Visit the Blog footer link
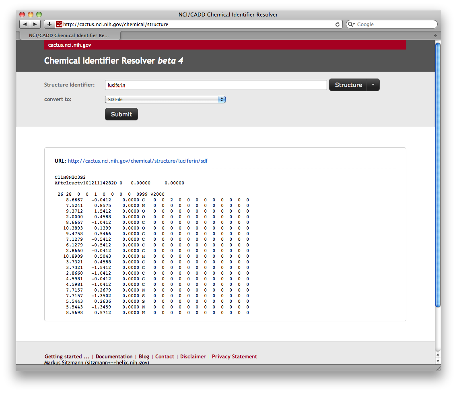Screen dimensions: 457x393 pyautogui.click(x=144, y=356)
